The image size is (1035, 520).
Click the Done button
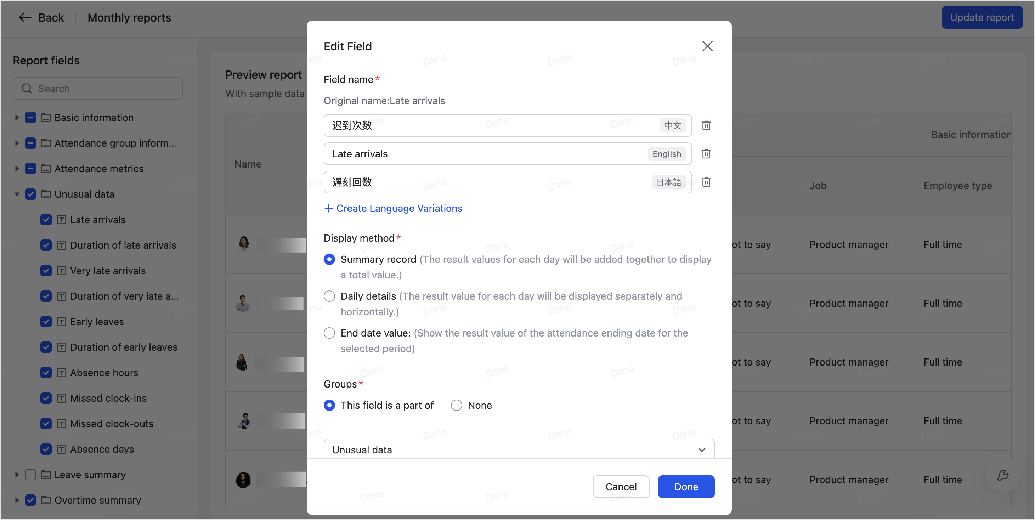pos(686,487)
